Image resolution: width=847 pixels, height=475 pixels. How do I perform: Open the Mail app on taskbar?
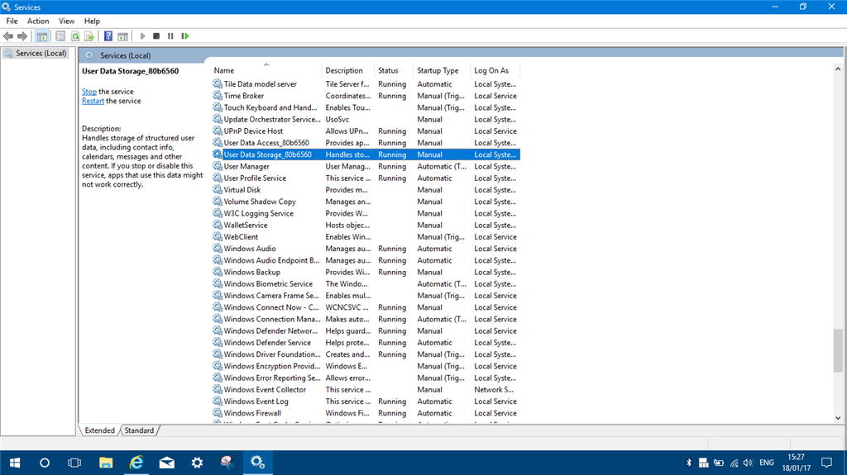click(x=167, y=463)
